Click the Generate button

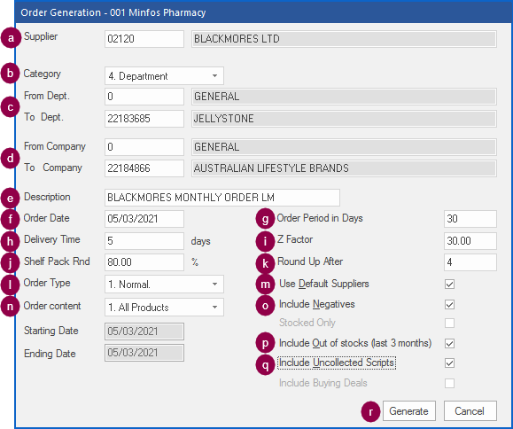click(409, 410)
